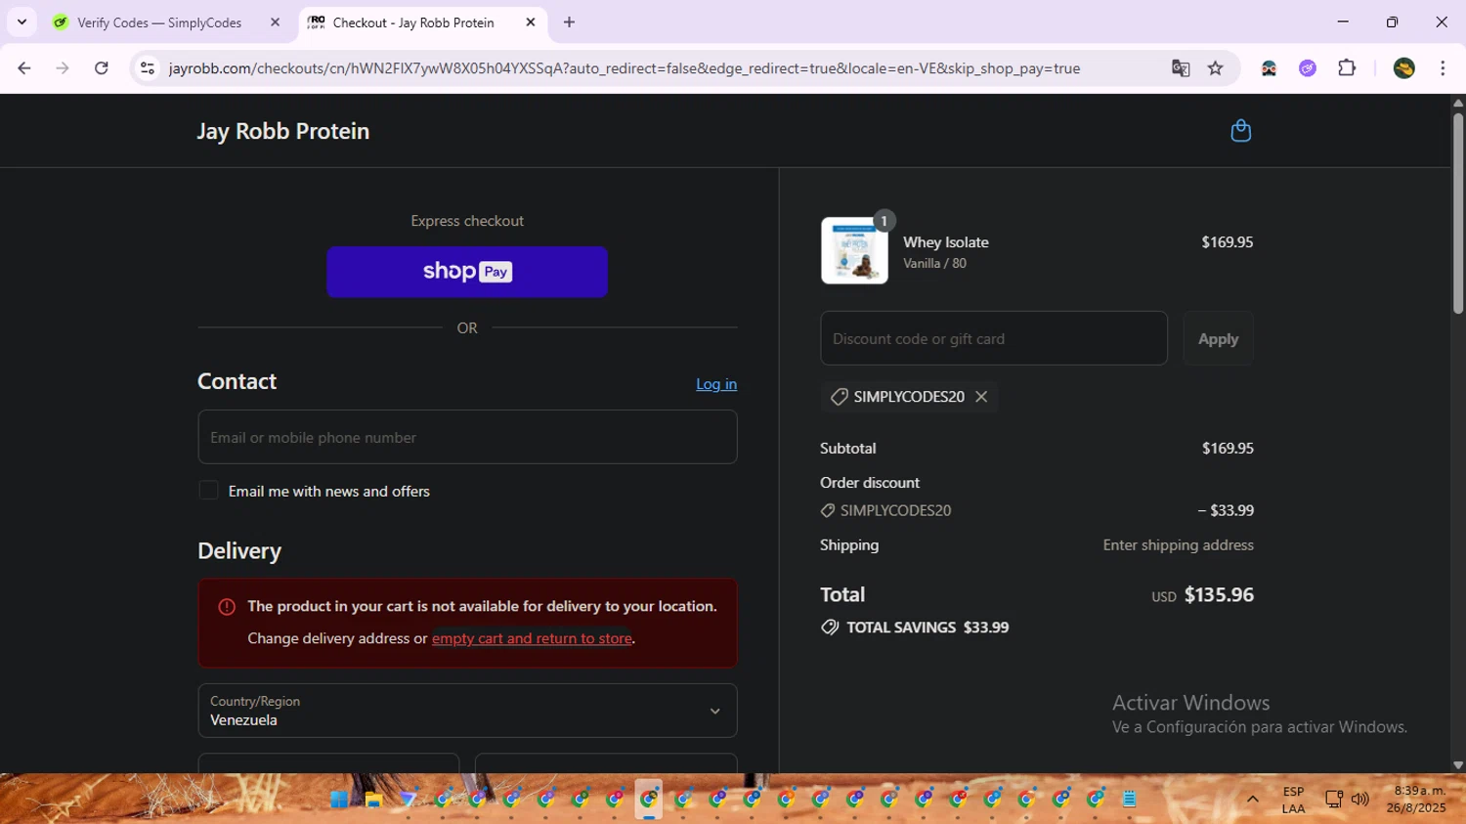Click the Total Savings tag icon
This screenshot has width=1466, height=824.
pos(830,628)
